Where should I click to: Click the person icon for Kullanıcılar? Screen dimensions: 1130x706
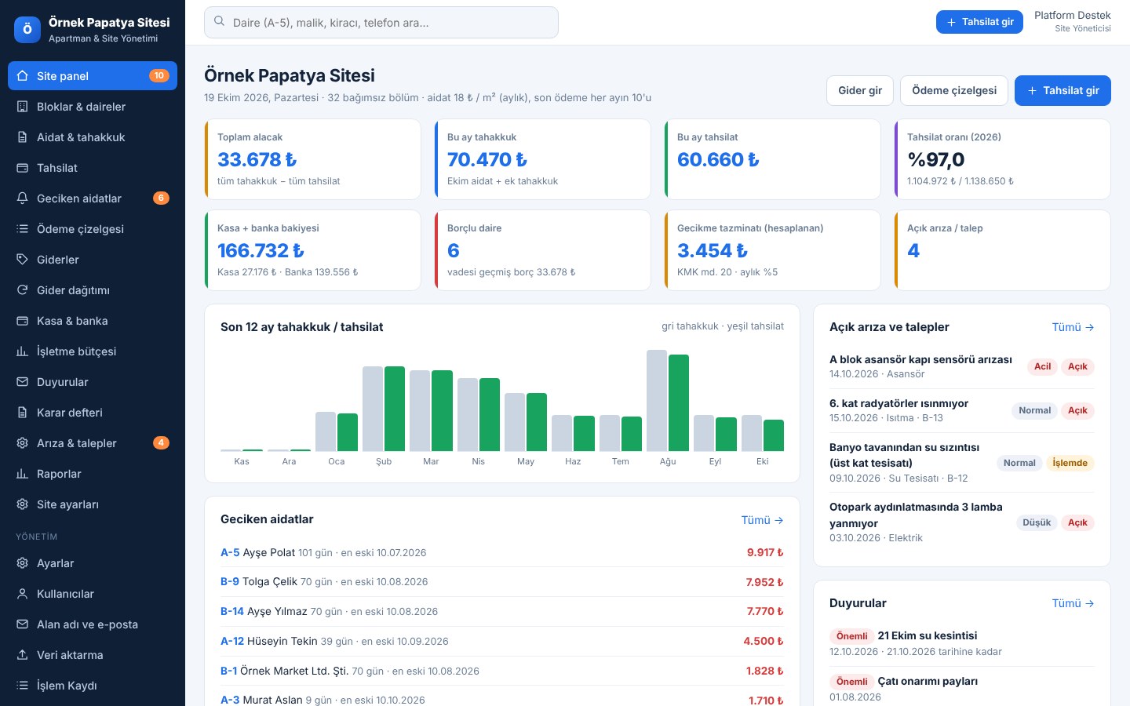22,594
